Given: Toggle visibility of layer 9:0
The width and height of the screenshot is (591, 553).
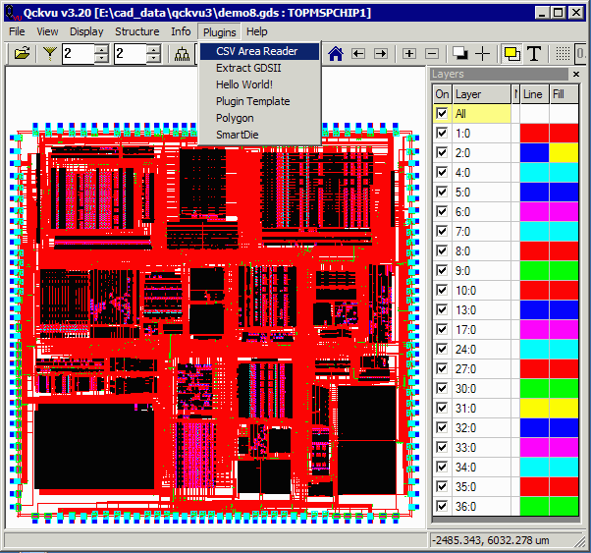Looking at the screenshot, I should click(442, 270).
